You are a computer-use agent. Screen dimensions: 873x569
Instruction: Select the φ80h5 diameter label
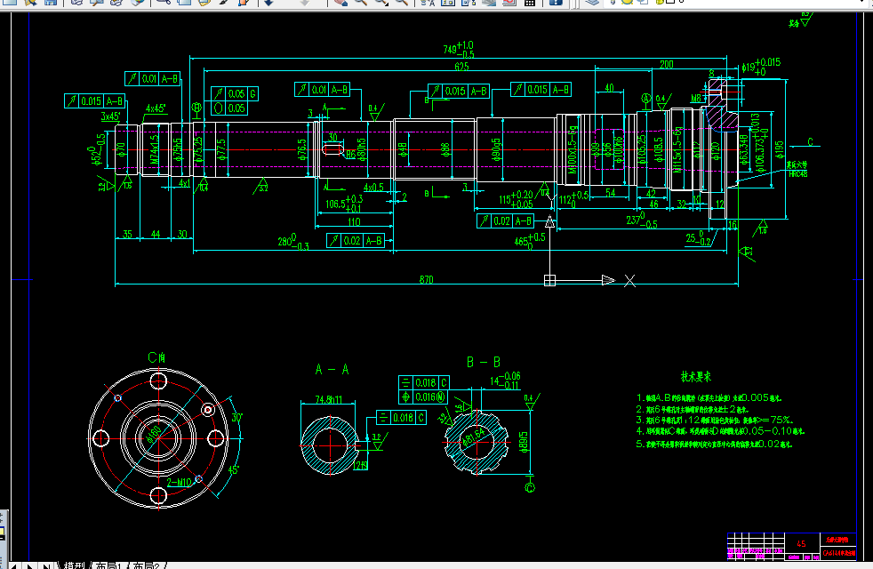[361, 149]
